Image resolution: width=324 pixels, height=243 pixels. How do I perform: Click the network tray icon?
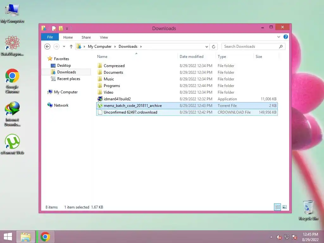coord(287,237)
